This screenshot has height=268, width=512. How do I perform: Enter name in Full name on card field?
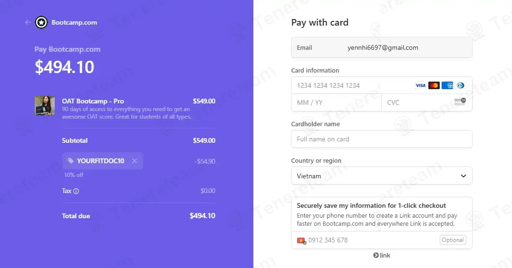381,139
